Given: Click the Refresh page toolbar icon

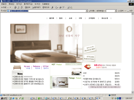Looking at the screenshot, I should tap(18, 7).
